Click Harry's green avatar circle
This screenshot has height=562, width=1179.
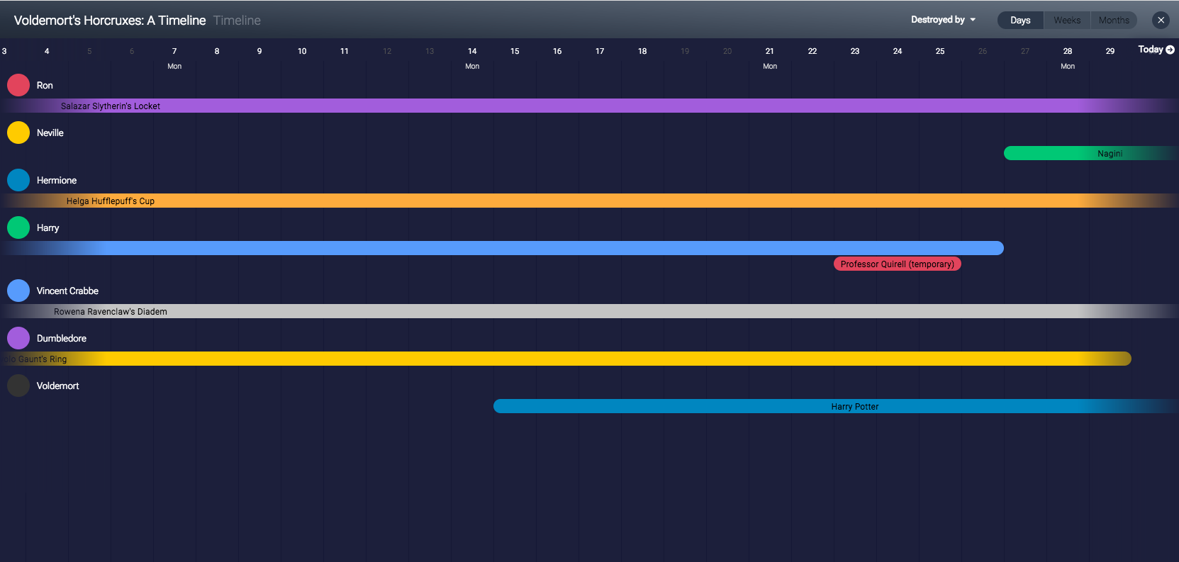pos(18,227)
